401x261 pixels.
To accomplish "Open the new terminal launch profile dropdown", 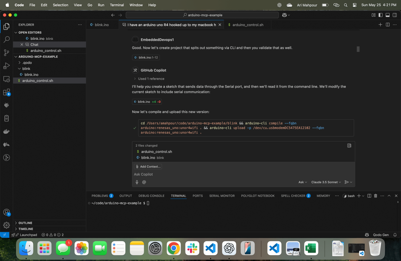I will (x=363, y=196).
